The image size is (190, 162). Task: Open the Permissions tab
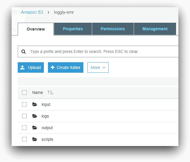pos(113,29)
